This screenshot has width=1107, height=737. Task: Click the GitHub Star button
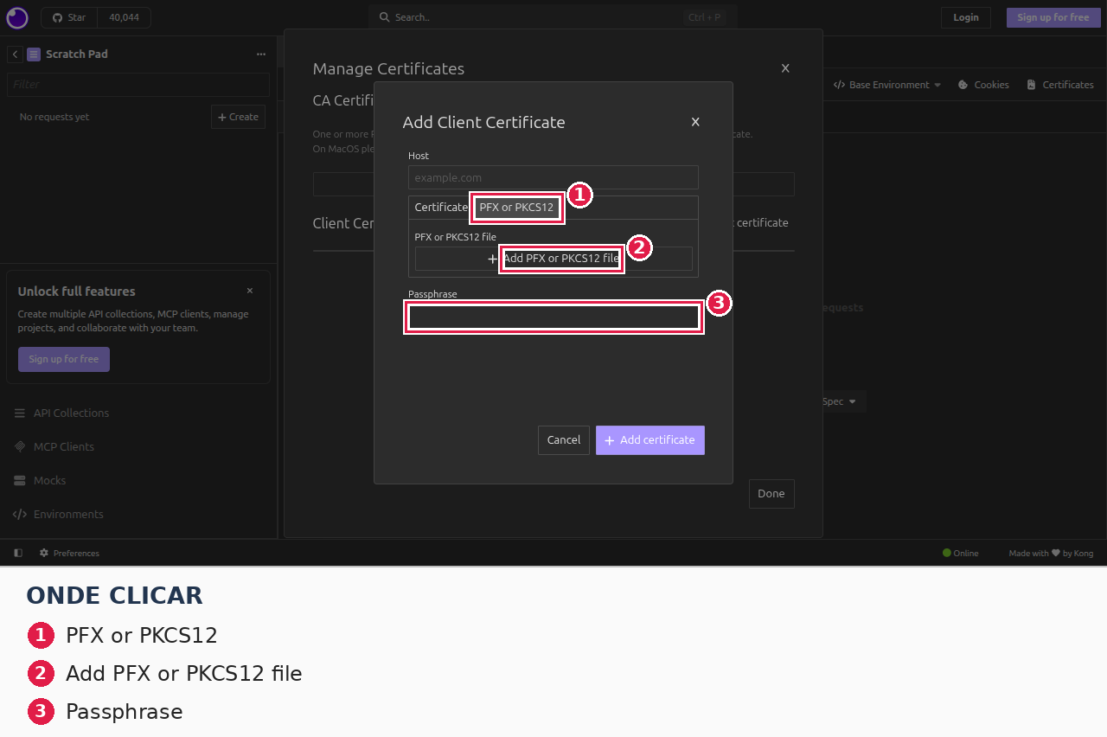[x=69, y=17]
